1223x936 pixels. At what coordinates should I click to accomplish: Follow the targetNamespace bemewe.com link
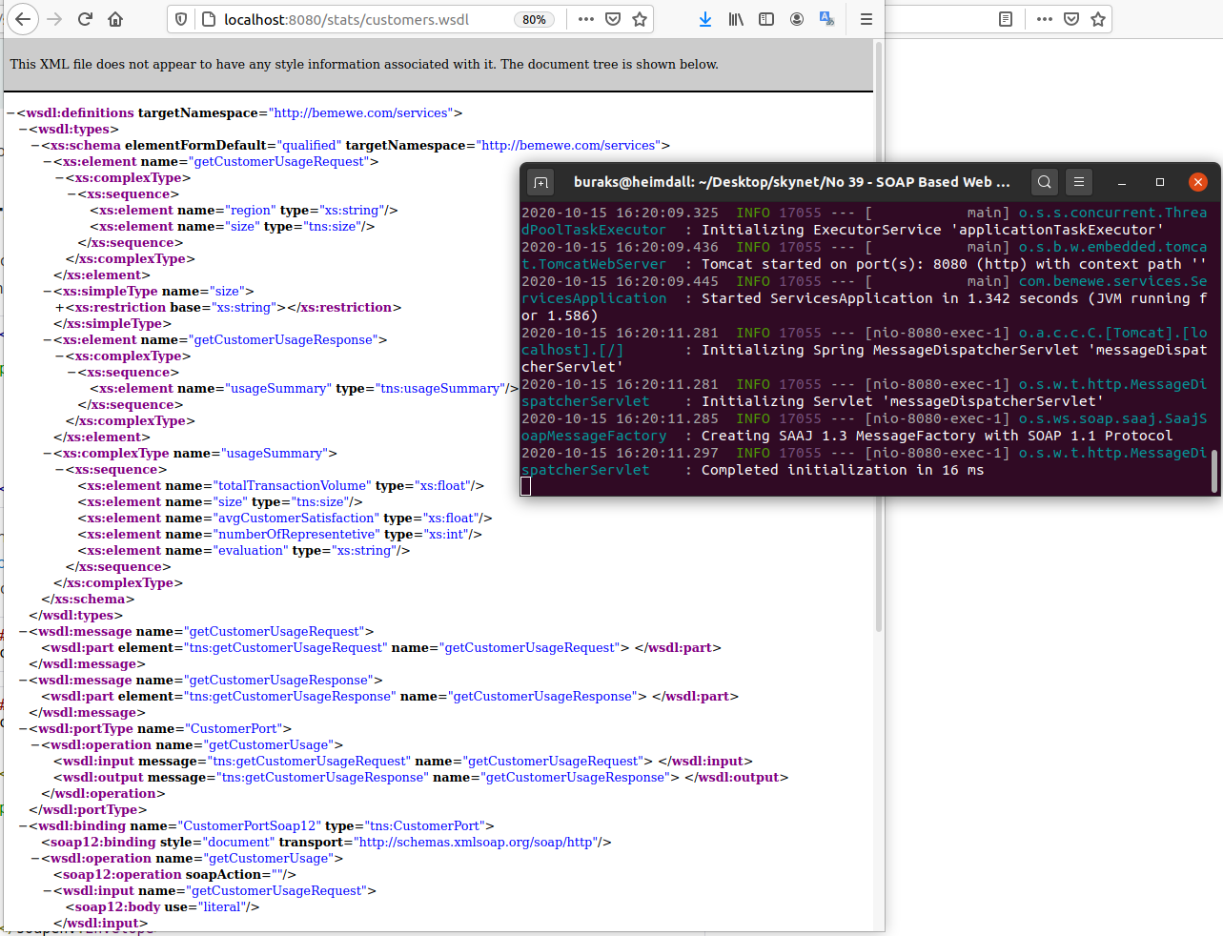click(360, 112)
